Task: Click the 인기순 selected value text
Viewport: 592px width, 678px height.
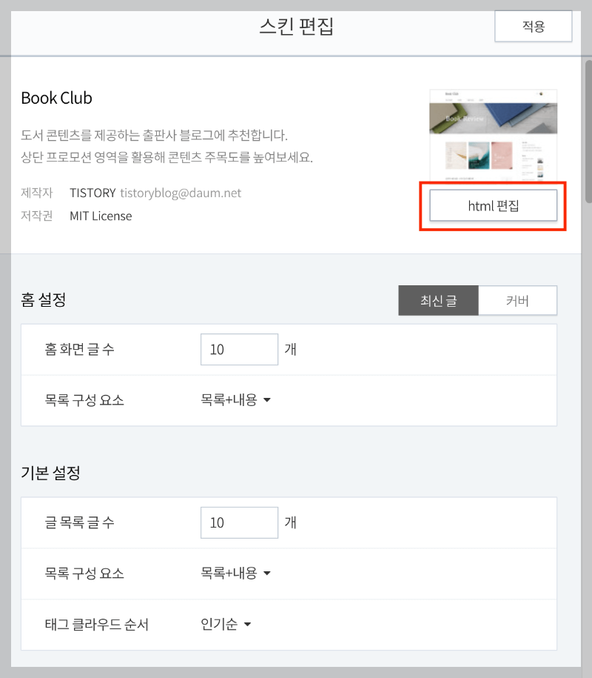Action: click(219, 624)
